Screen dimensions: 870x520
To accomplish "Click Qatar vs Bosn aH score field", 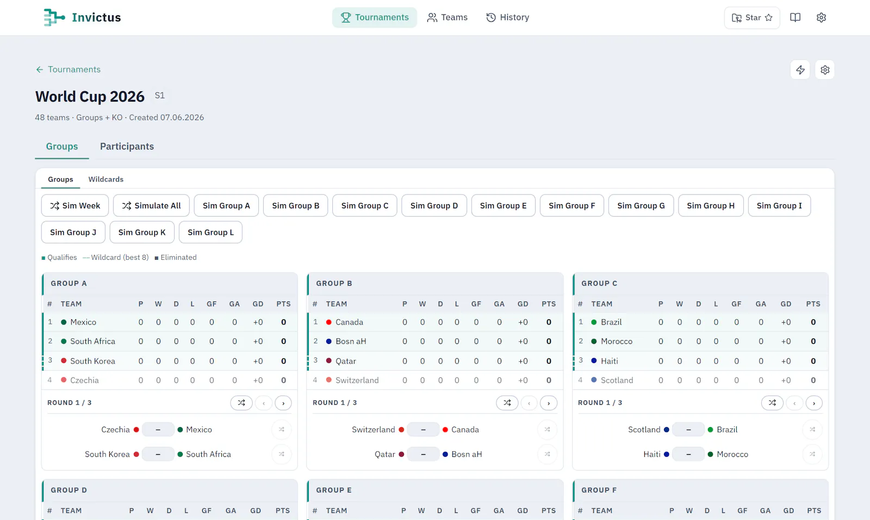I will [424, 454].
